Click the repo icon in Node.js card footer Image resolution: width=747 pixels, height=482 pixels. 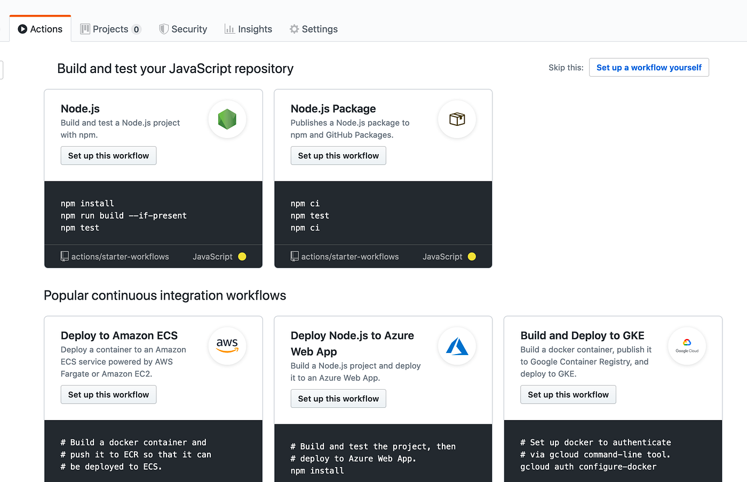coord(65,256)
